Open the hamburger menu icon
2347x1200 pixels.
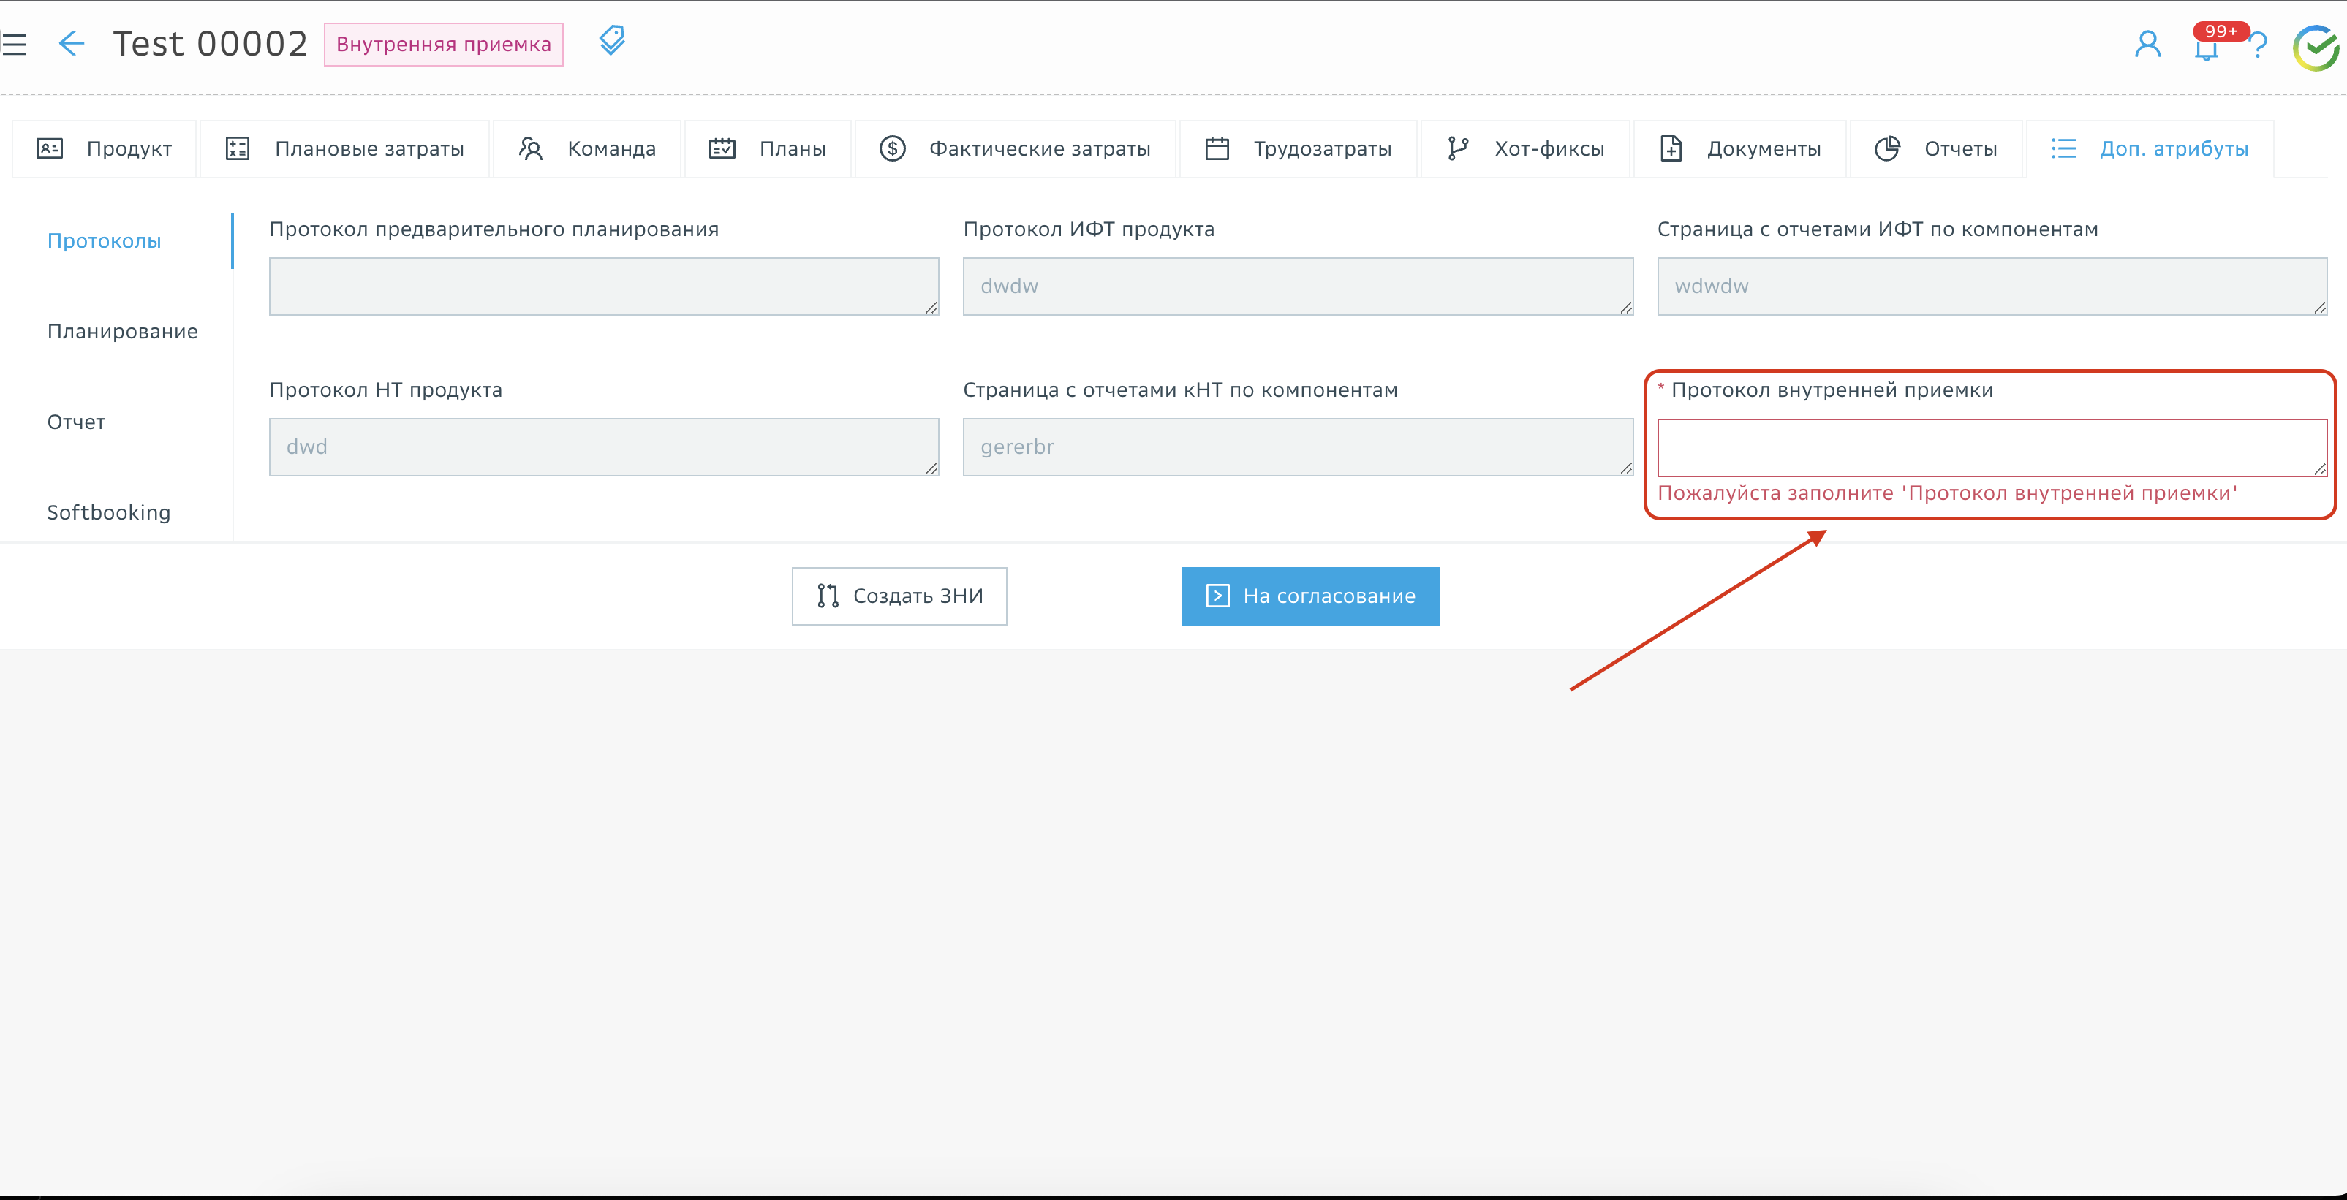(15, 44)
